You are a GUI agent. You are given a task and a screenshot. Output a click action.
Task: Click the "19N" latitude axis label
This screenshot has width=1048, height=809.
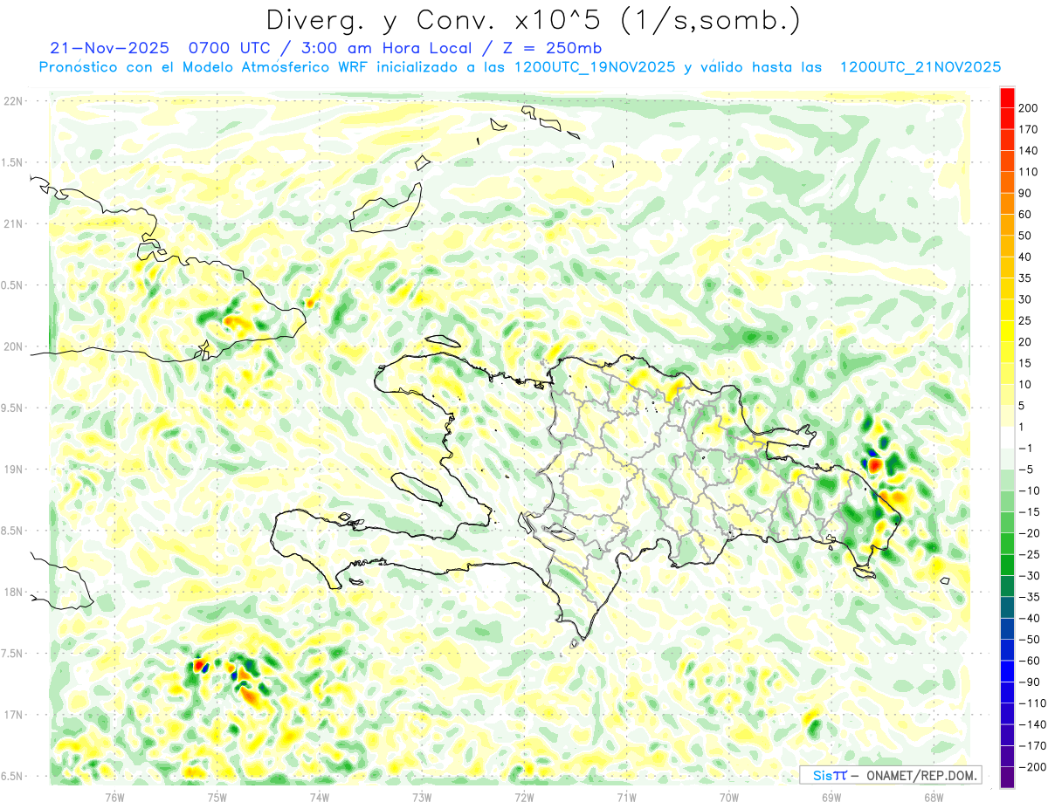click(x=13, y=470)
